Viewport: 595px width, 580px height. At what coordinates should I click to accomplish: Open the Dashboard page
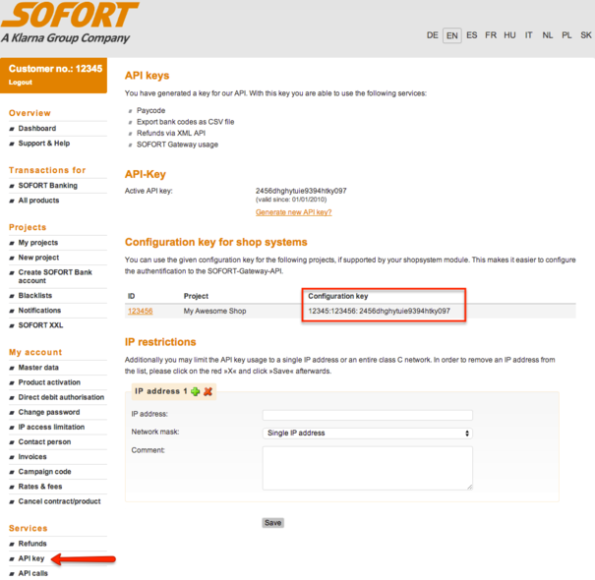click(37, 128)
